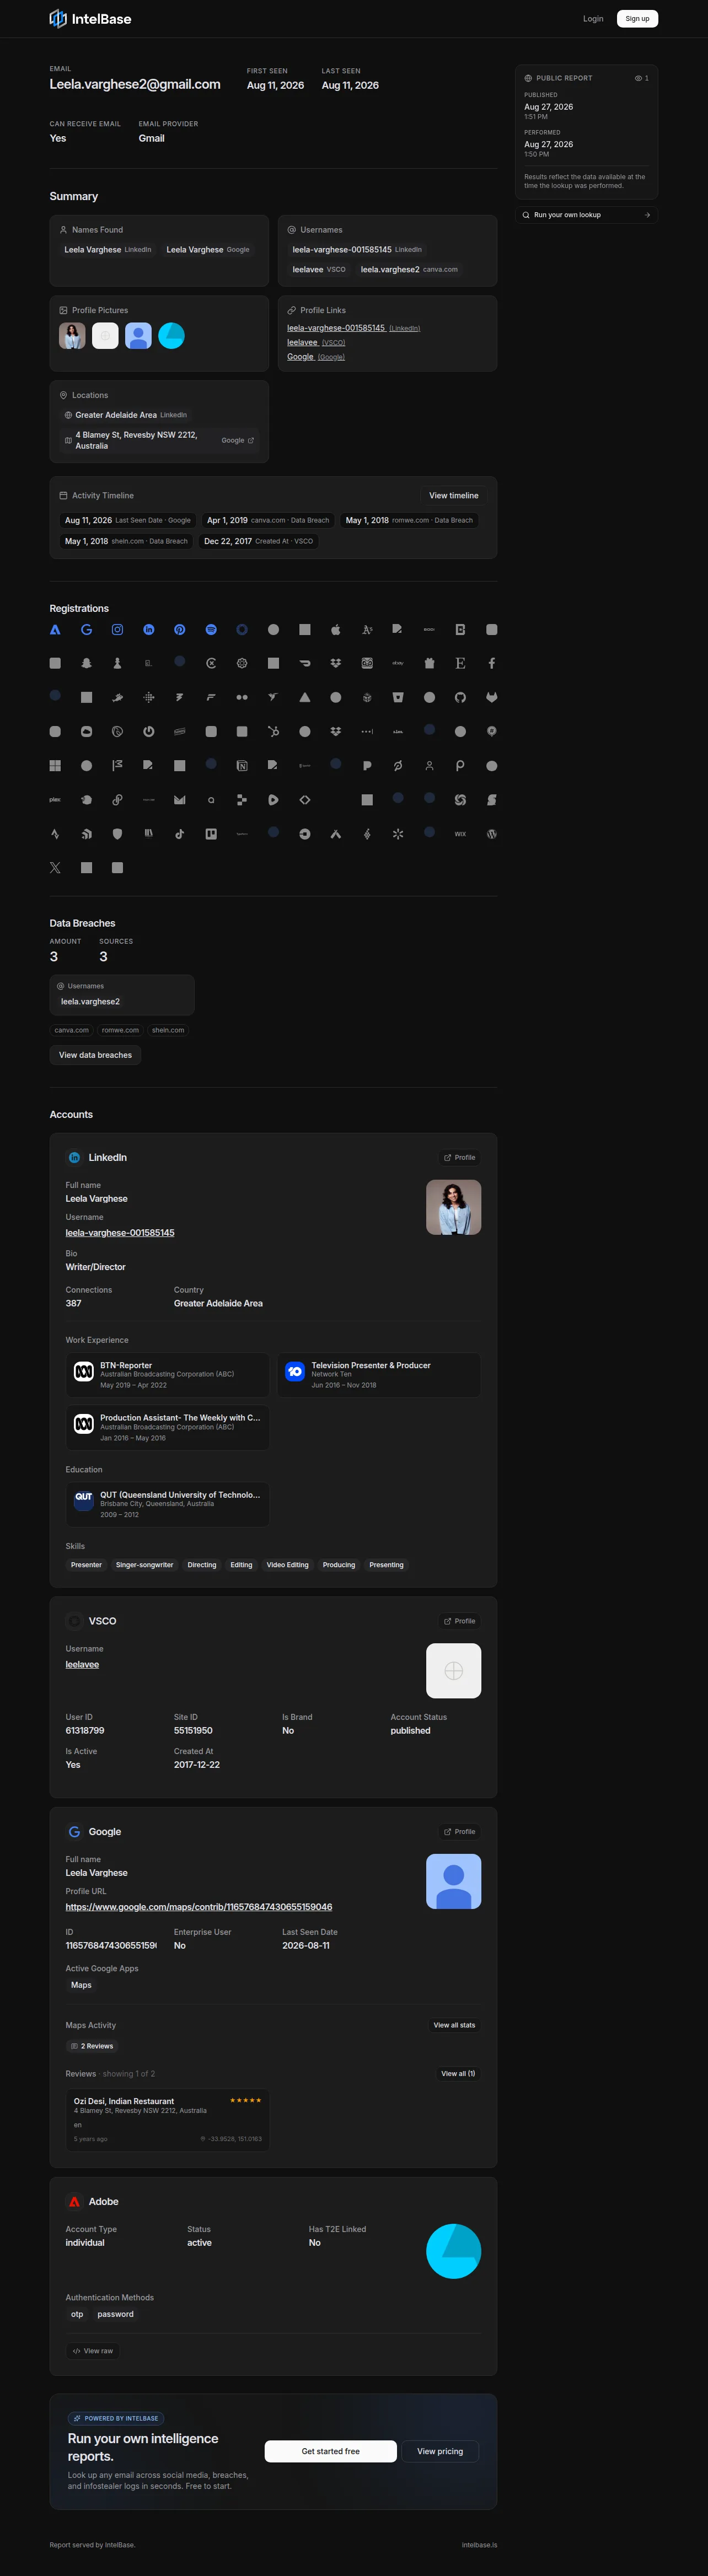Open the LinkedIn account Profile button

pyautogui.click(x=460, y=1158)
